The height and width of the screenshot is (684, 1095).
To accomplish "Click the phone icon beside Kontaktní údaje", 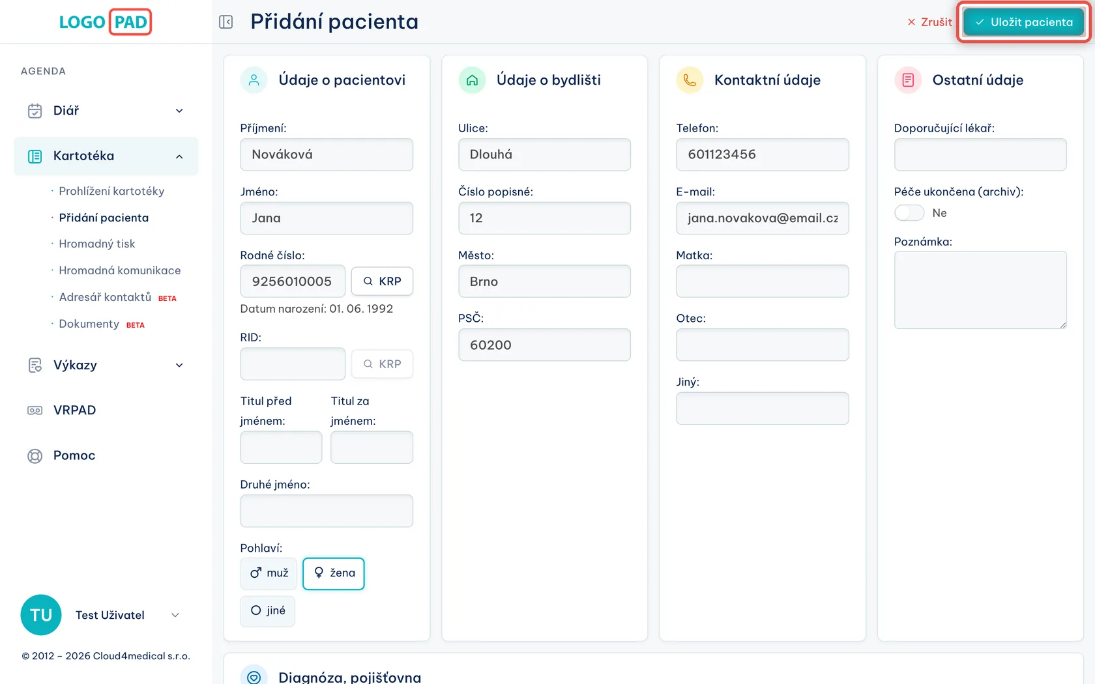I will click(690, 80).
